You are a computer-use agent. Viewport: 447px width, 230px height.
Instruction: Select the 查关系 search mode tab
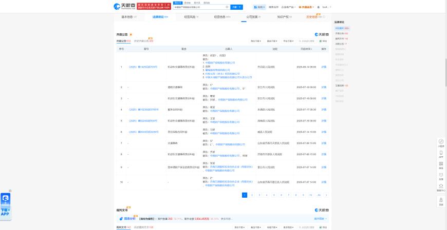[197, 3]
